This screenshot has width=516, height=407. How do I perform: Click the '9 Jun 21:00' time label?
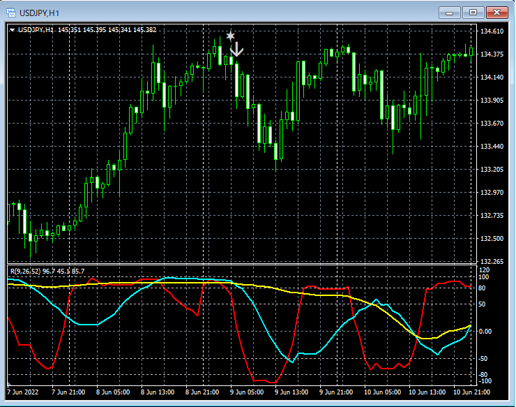(x=336, y=392)
